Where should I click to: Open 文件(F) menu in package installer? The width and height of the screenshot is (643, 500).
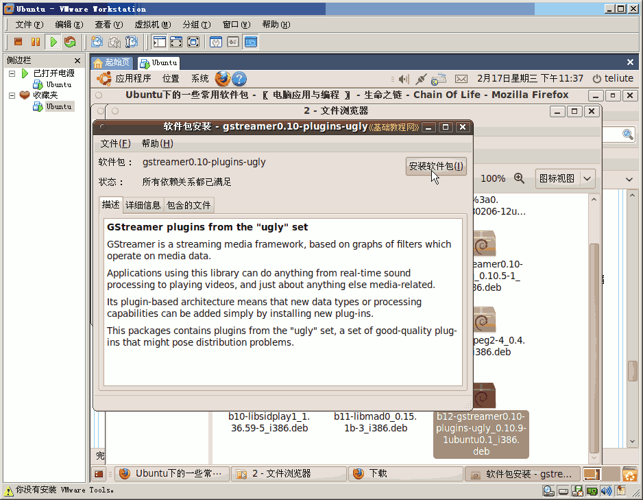point(115,143)
